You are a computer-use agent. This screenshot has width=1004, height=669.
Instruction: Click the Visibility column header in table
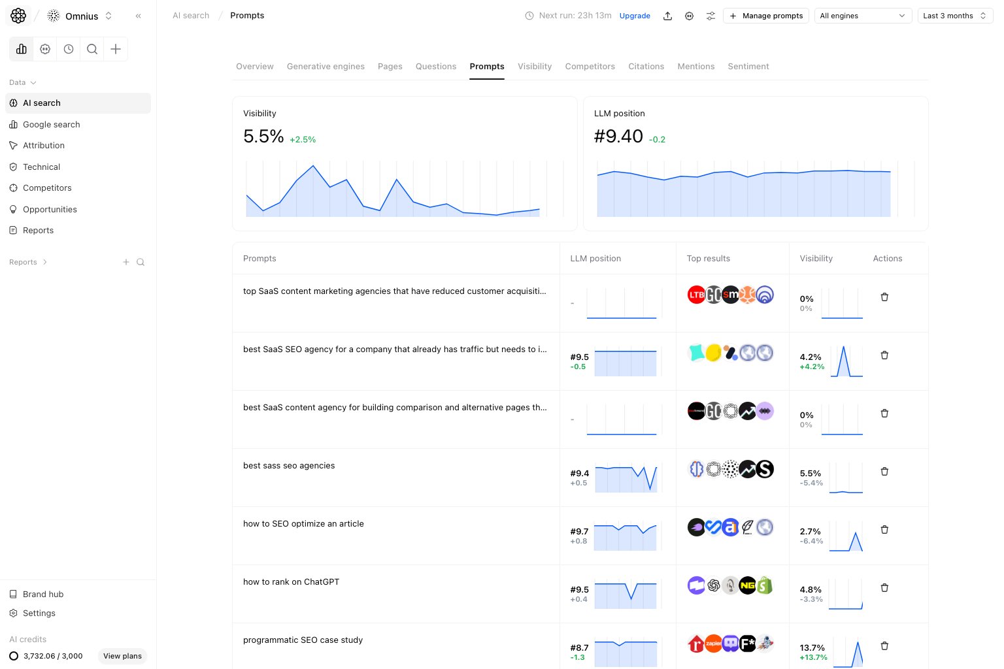(816, 259)
